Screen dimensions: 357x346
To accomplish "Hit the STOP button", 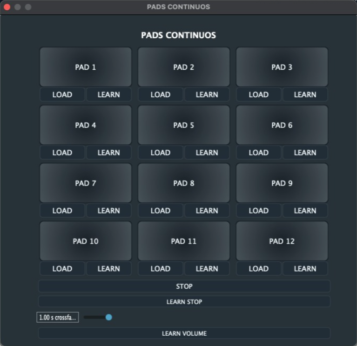I will (184, 286).
